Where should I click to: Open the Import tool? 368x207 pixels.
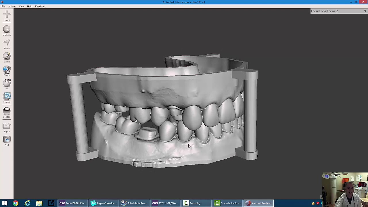[7, 15]
